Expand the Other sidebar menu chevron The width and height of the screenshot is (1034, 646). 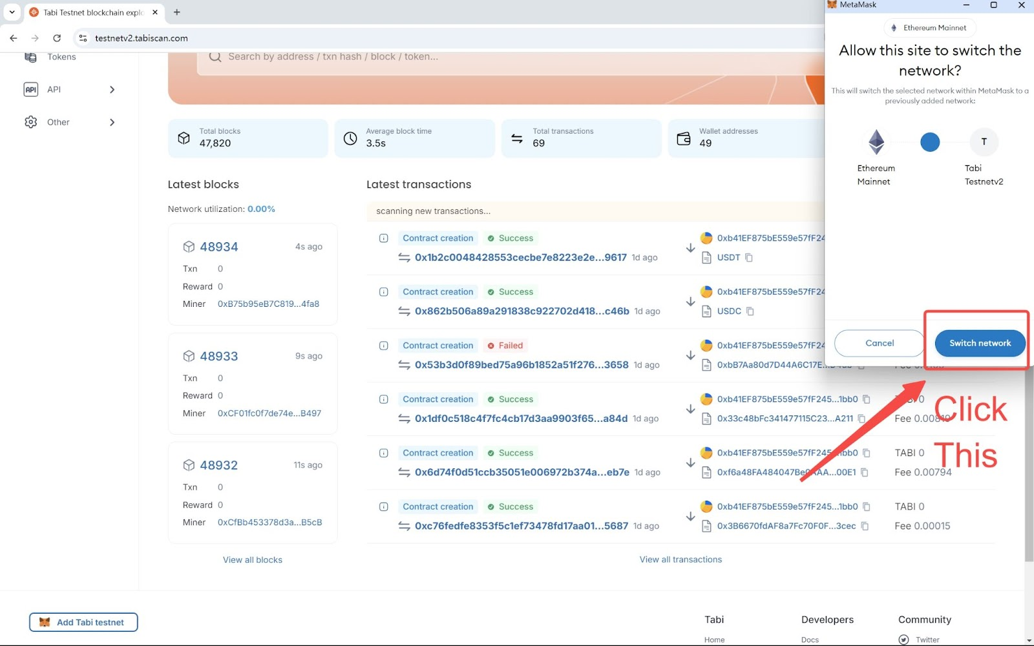pos(112,122)
